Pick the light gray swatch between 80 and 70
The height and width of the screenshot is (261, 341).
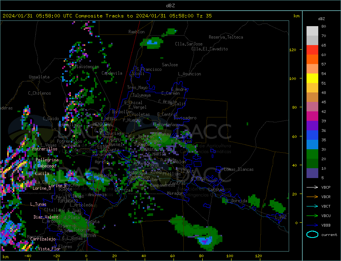tap(312, 31)
